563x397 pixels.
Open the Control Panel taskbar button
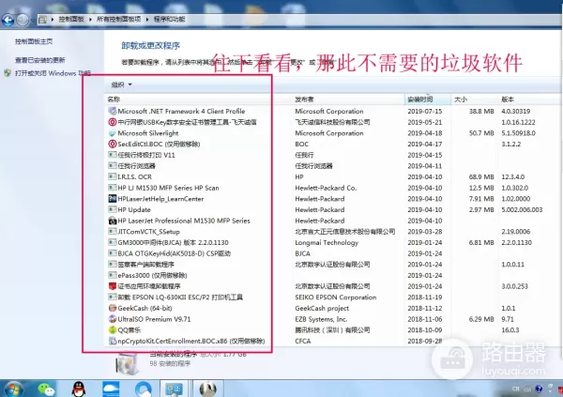point(175,389)
